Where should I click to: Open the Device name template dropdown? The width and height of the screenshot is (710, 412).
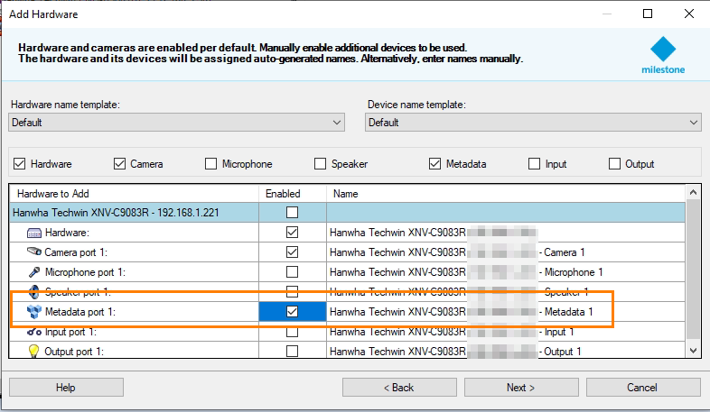(x=533, y=123)
